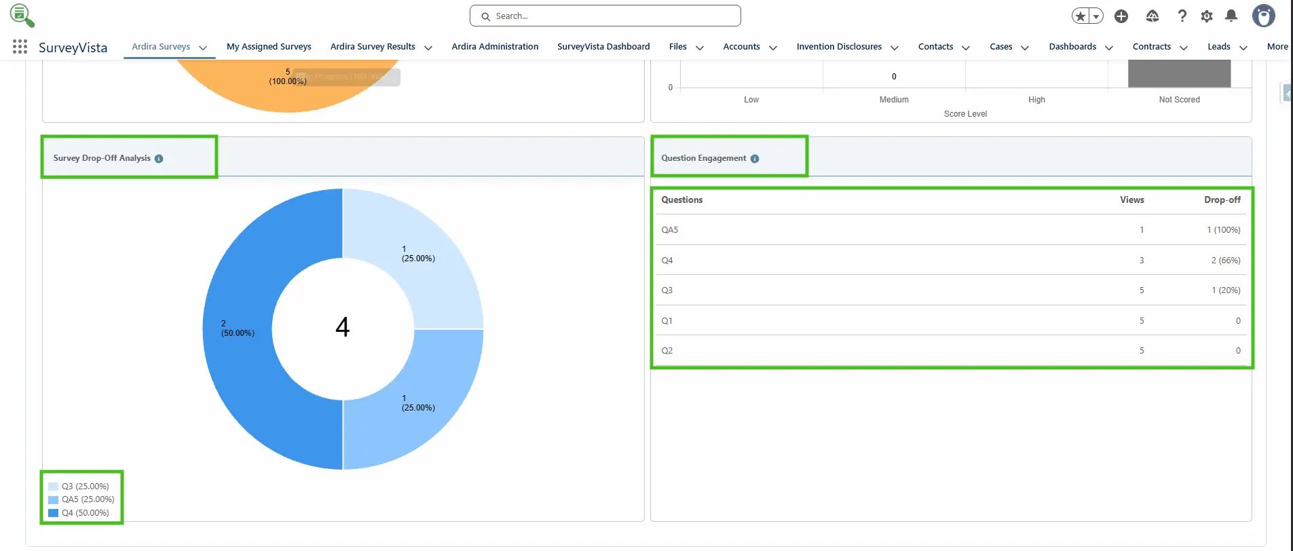
Task: Click the Not Scored gray bar
Action: tap(1180, 73)
